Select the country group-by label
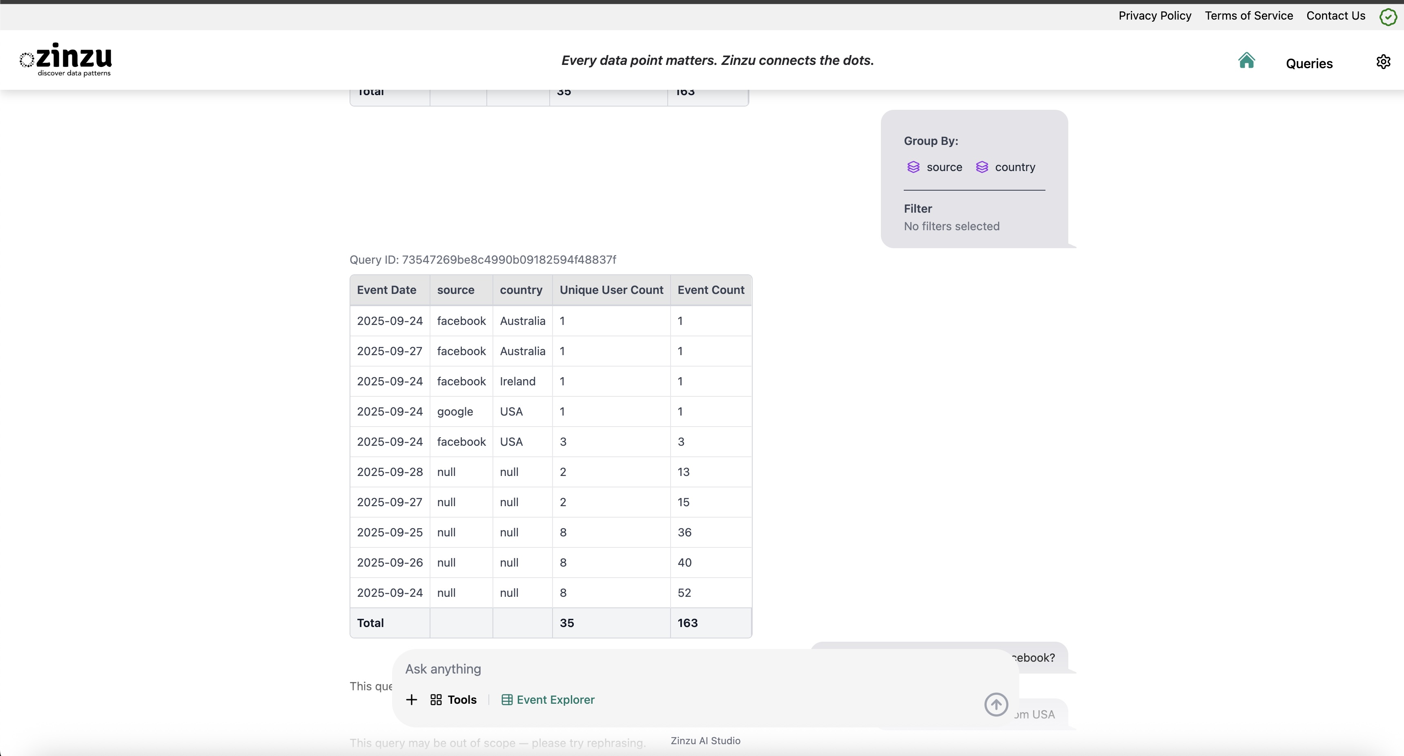The height and width of the screenshot is (756, 1404). [x=1014, y=167]
